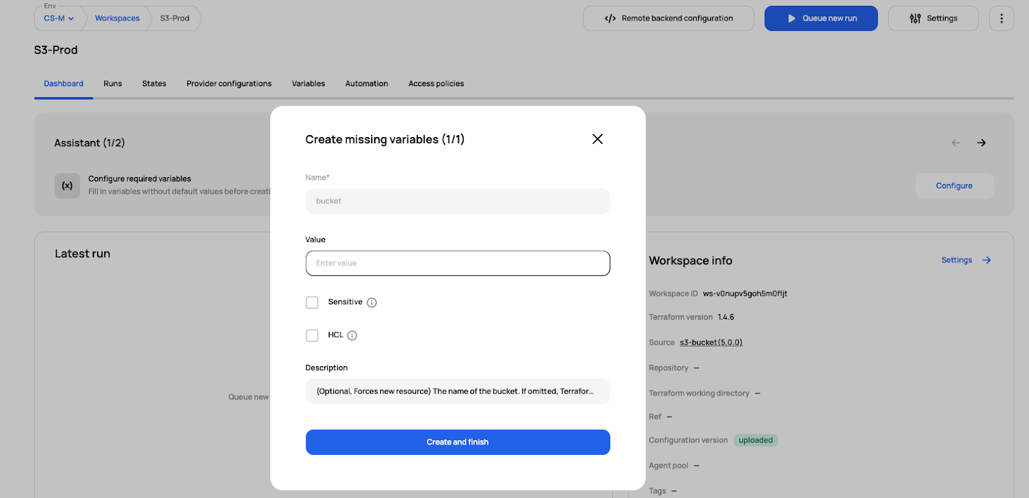1029x498 pixels.
Task: Click the Configure required variables text
Action: pyautogui.click(x=140, y=179)
